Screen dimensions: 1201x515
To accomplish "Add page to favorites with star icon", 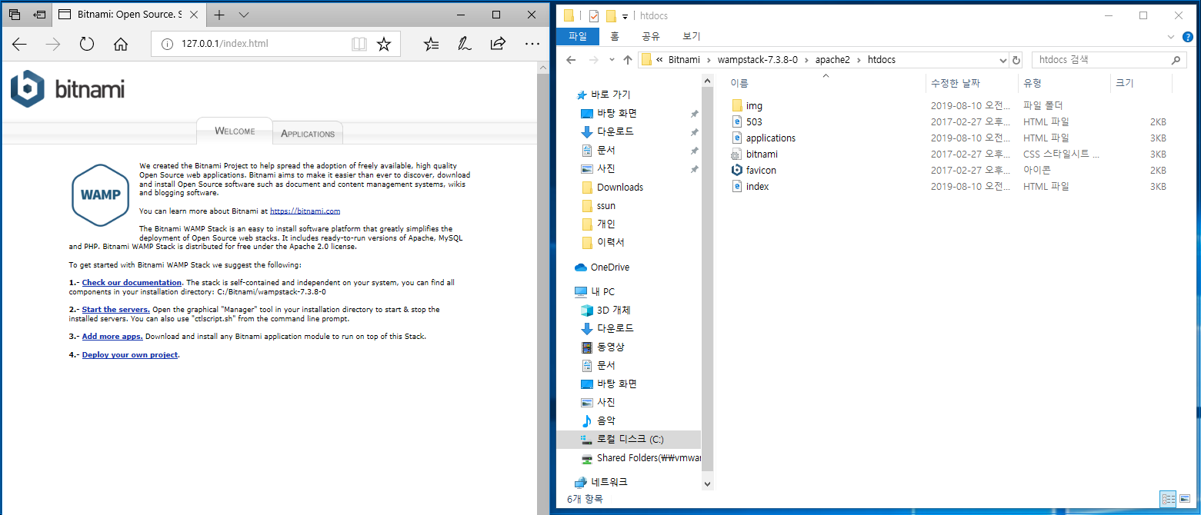I will point(384,44).
